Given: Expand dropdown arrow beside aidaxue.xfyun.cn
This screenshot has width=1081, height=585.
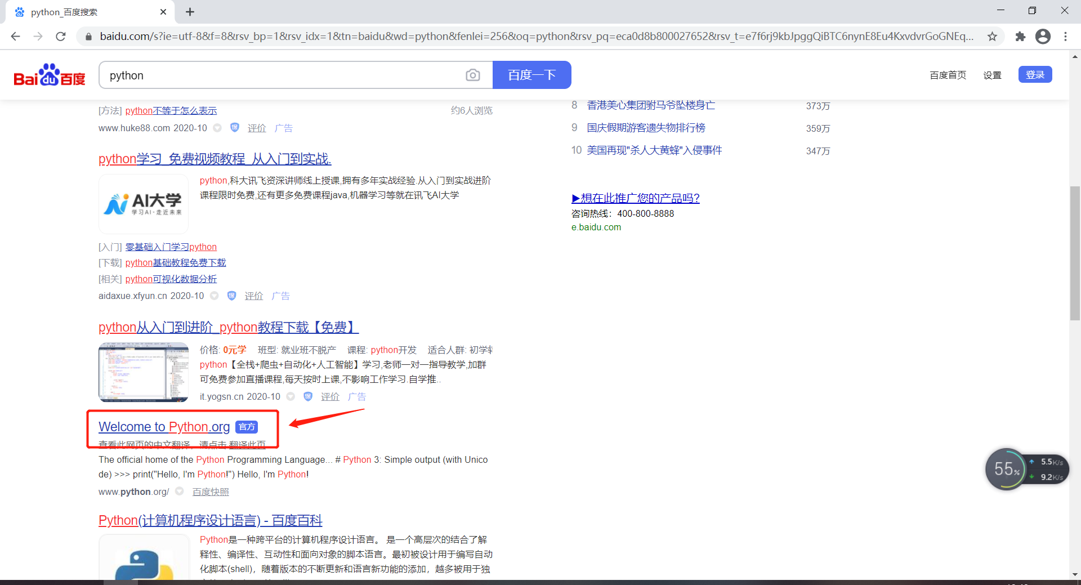Looking at the screenshot, I should tap(215, 296).
